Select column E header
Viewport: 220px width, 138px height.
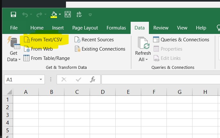(128, 92)
